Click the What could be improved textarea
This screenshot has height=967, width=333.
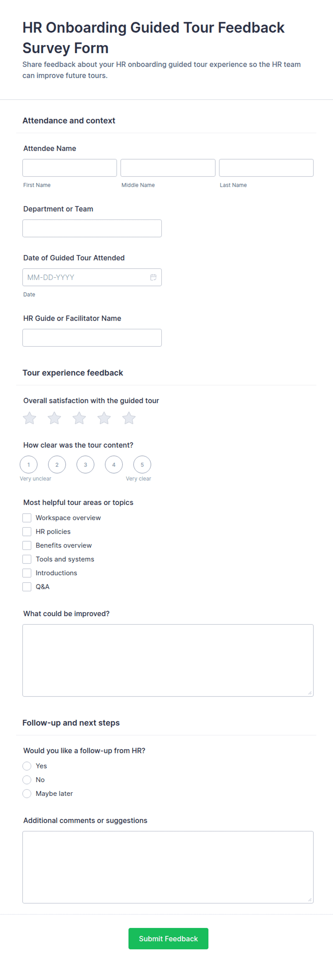[168, 660]
